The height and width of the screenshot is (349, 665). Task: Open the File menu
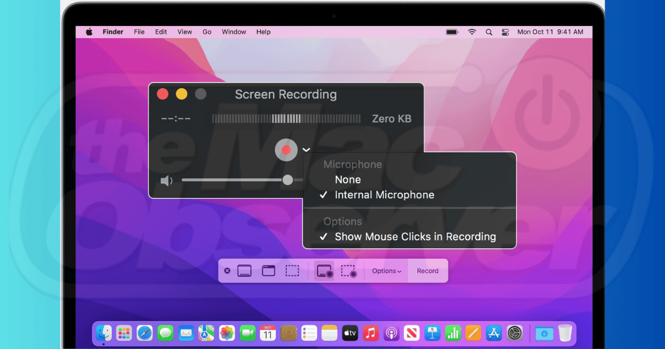[x=139, y=32]
